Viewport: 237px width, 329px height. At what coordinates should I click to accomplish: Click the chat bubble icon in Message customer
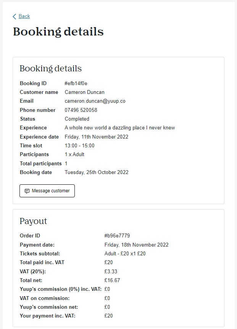pos(27,191)
